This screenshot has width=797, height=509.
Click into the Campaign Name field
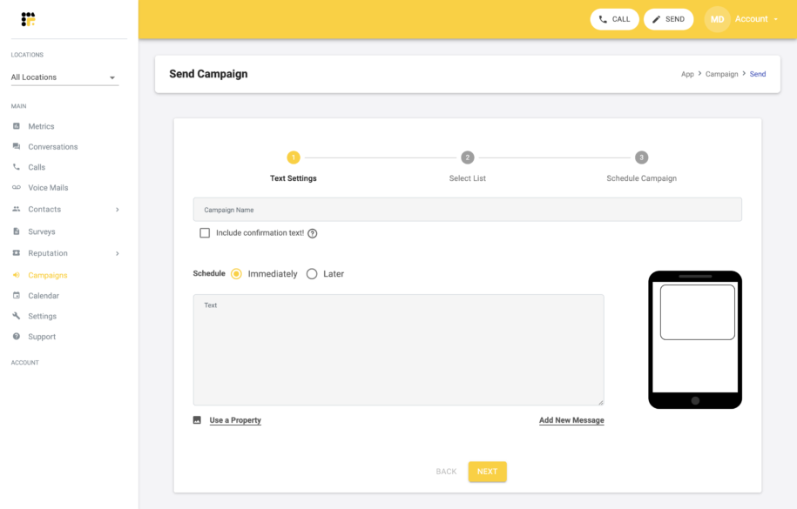point(467,210)
